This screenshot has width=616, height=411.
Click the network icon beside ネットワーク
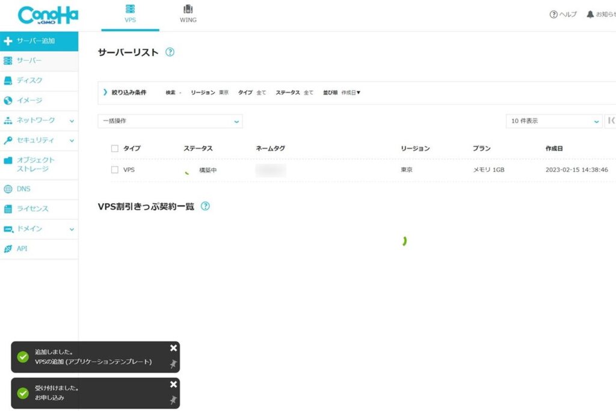[8, 121]
